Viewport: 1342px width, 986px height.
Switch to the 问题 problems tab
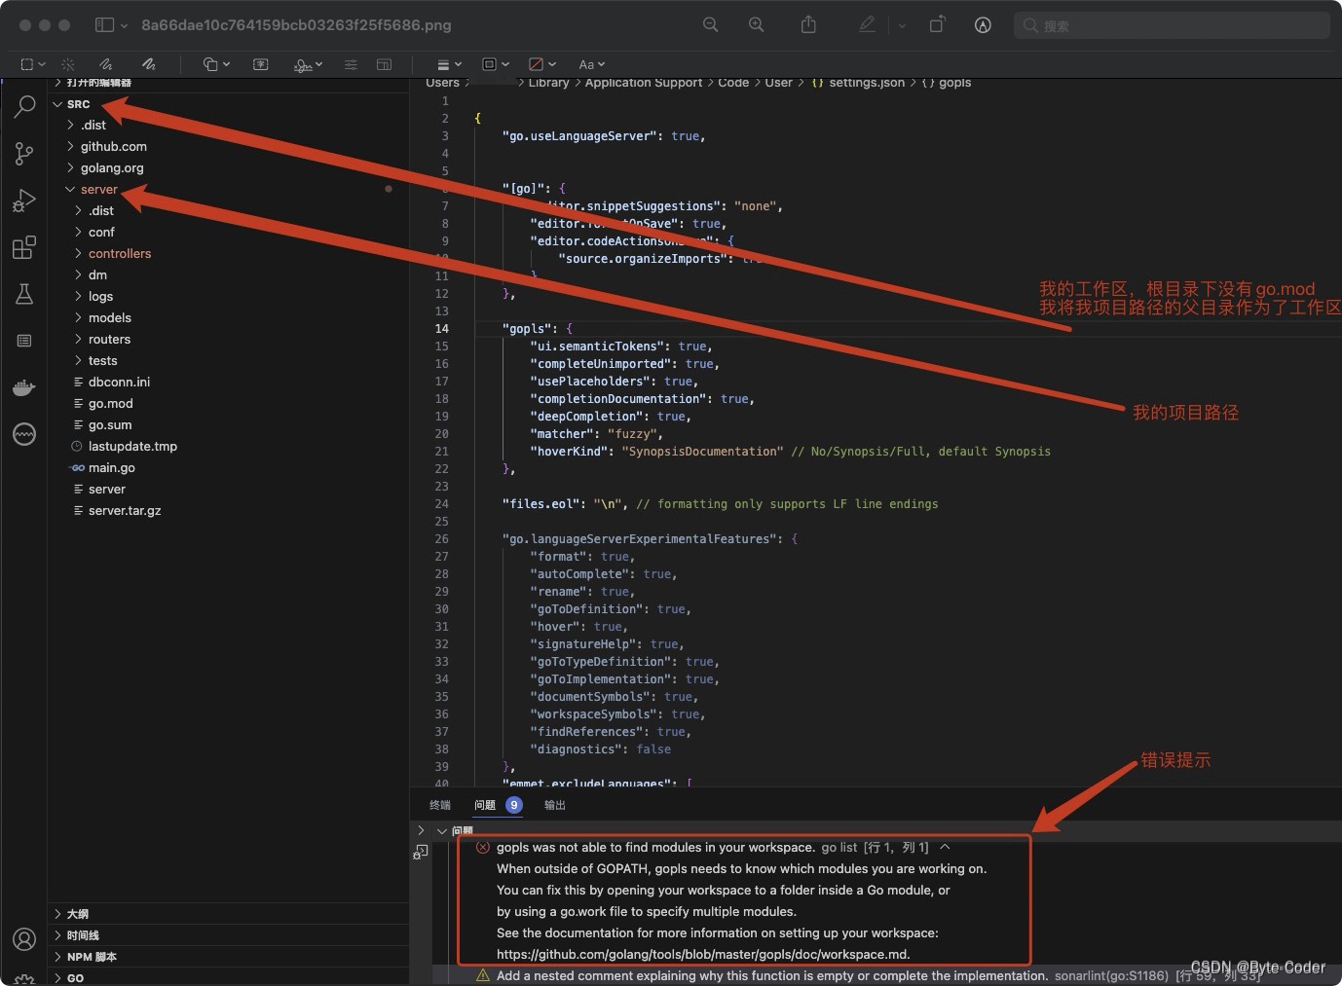[485, 805]
